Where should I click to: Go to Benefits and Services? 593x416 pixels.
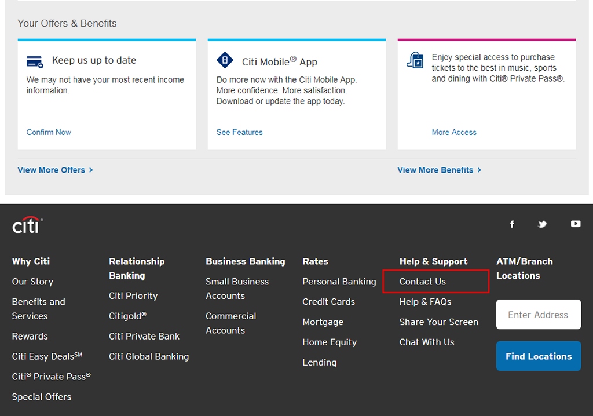pos(39,309)
